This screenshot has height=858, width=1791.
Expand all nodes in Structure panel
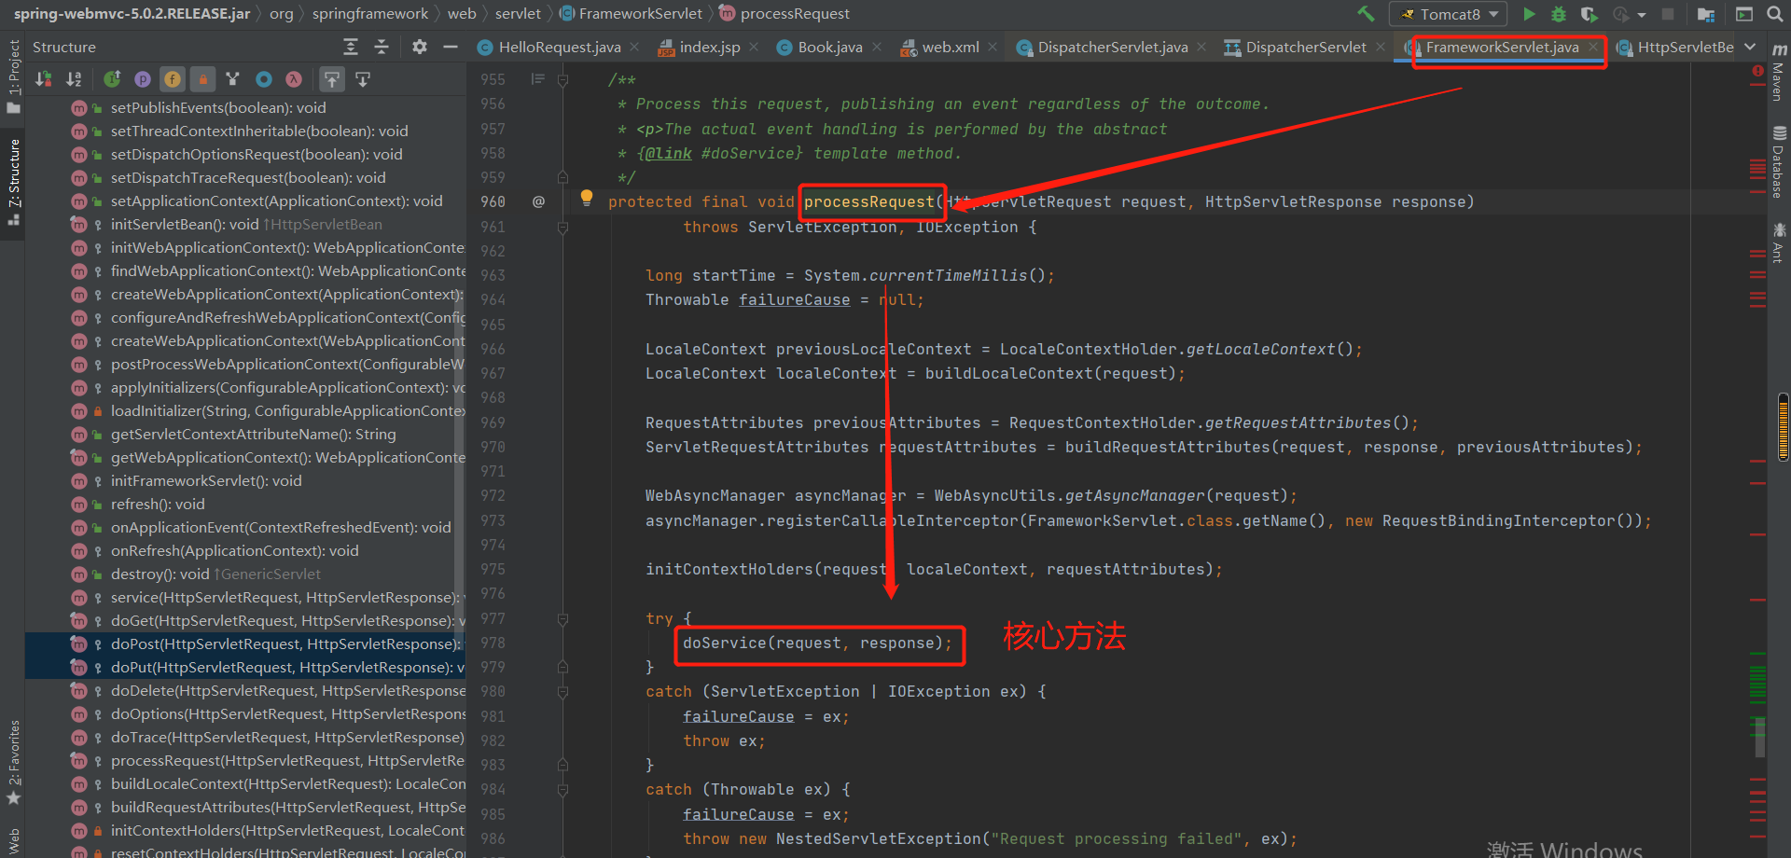point(351,47)
